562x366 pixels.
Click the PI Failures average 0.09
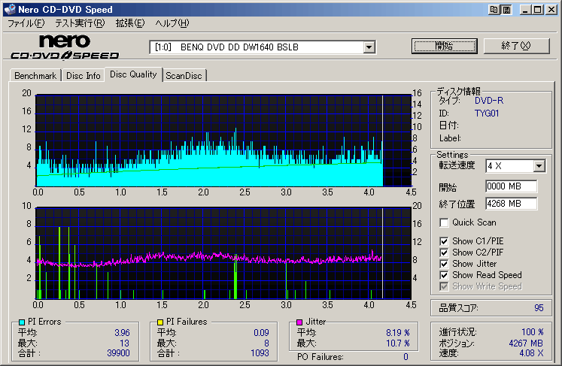point(261,333)
